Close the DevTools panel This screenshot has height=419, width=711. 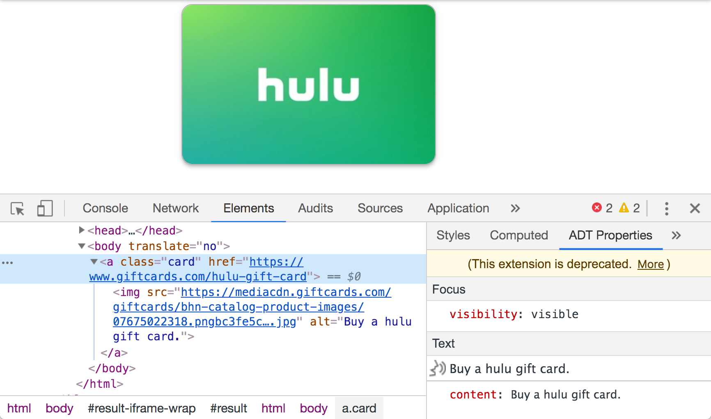point(695,209)
